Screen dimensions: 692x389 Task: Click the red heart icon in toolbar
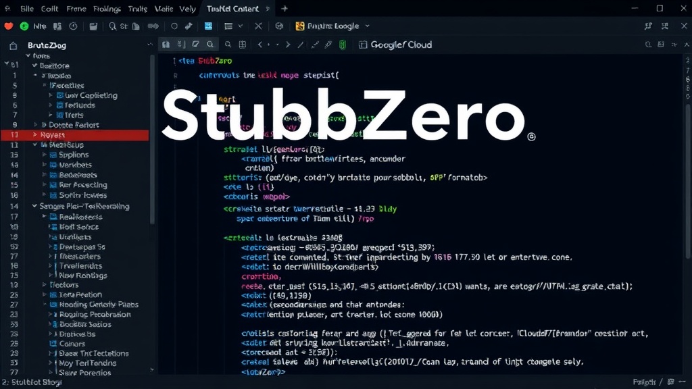pos(8,26)
